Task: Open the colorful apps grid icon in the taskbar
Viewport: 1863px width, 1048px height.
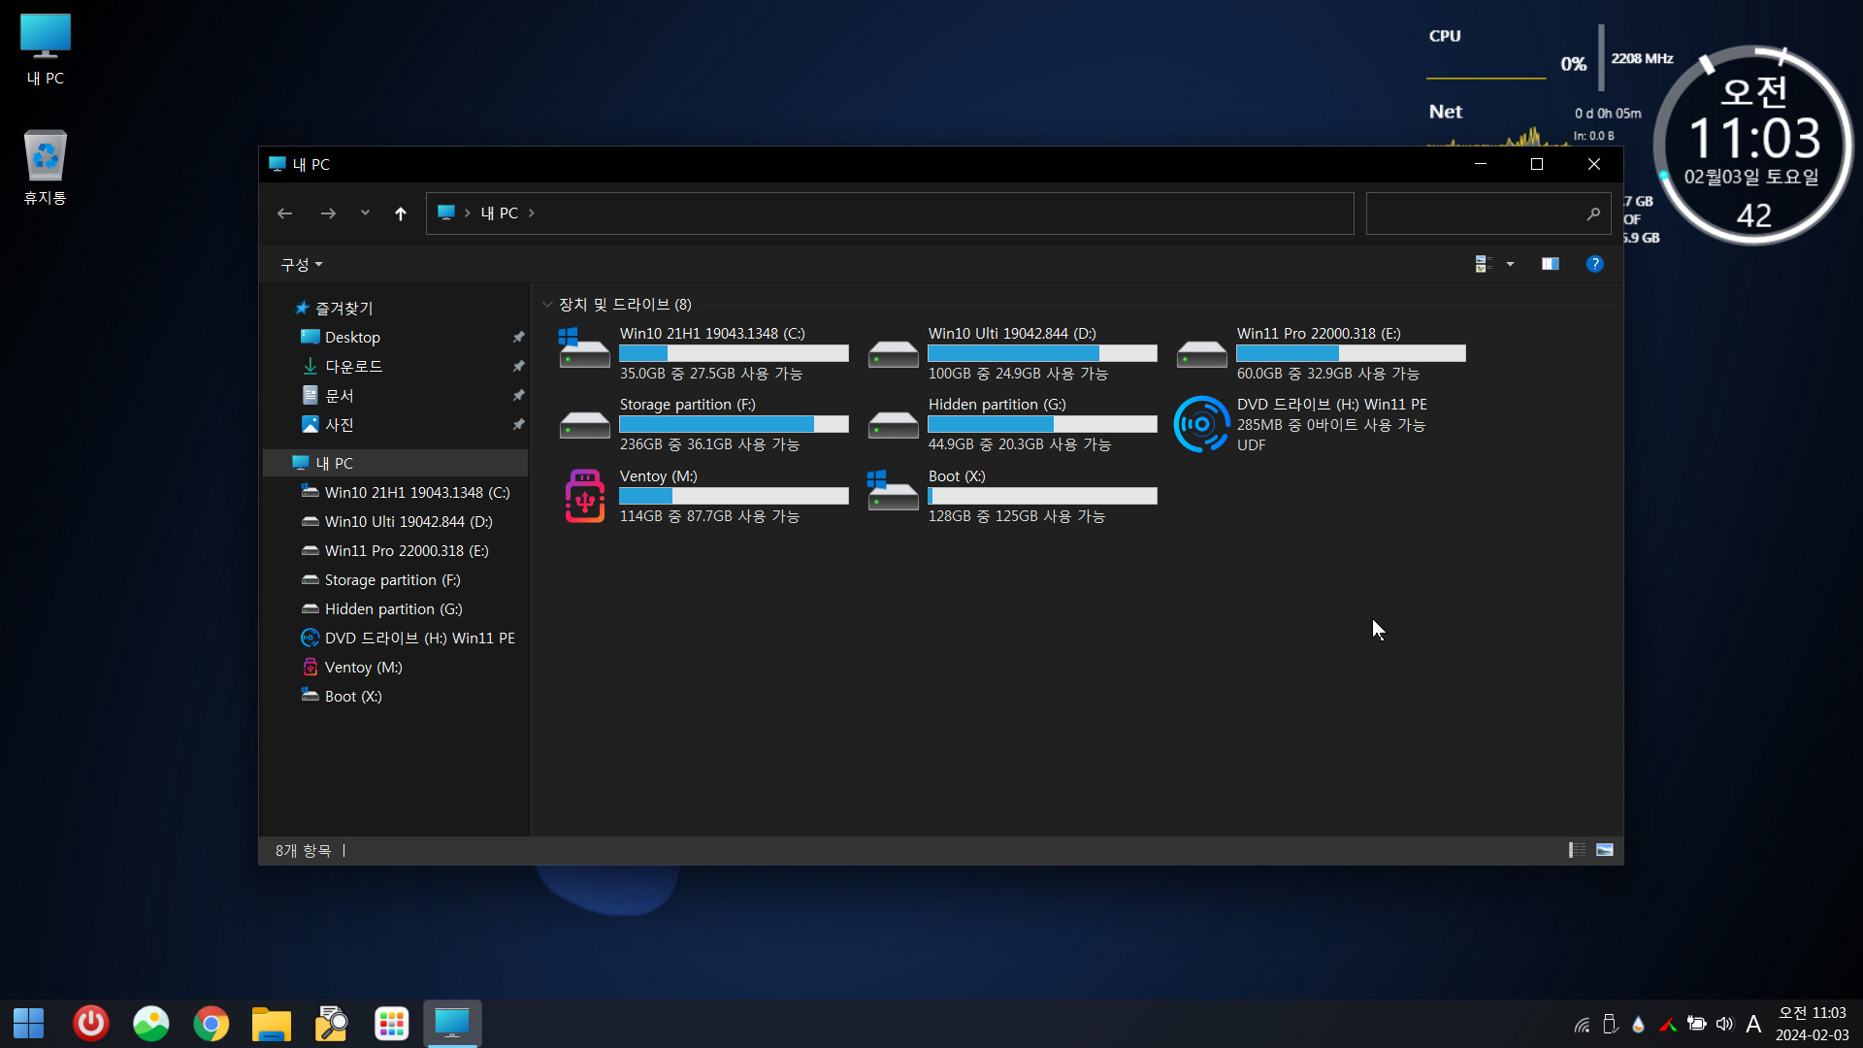Action: pos(391,1024)
